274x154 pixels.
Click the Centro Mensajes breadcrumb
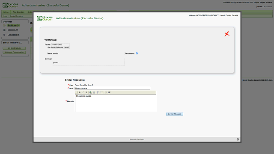point(16,16)
